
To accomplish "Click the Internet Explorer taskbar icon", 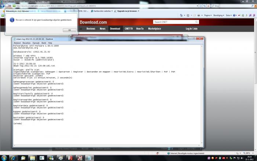I will 13,158.
